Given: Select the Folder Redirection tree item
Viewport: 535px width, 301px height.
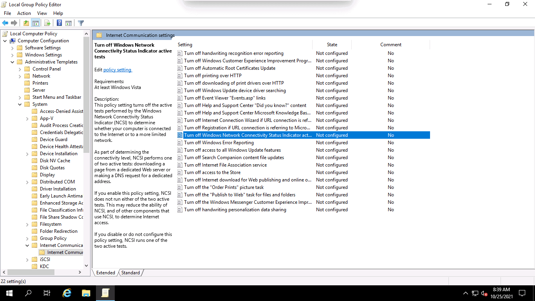Looking at the screenshot, I should [59, 231].
